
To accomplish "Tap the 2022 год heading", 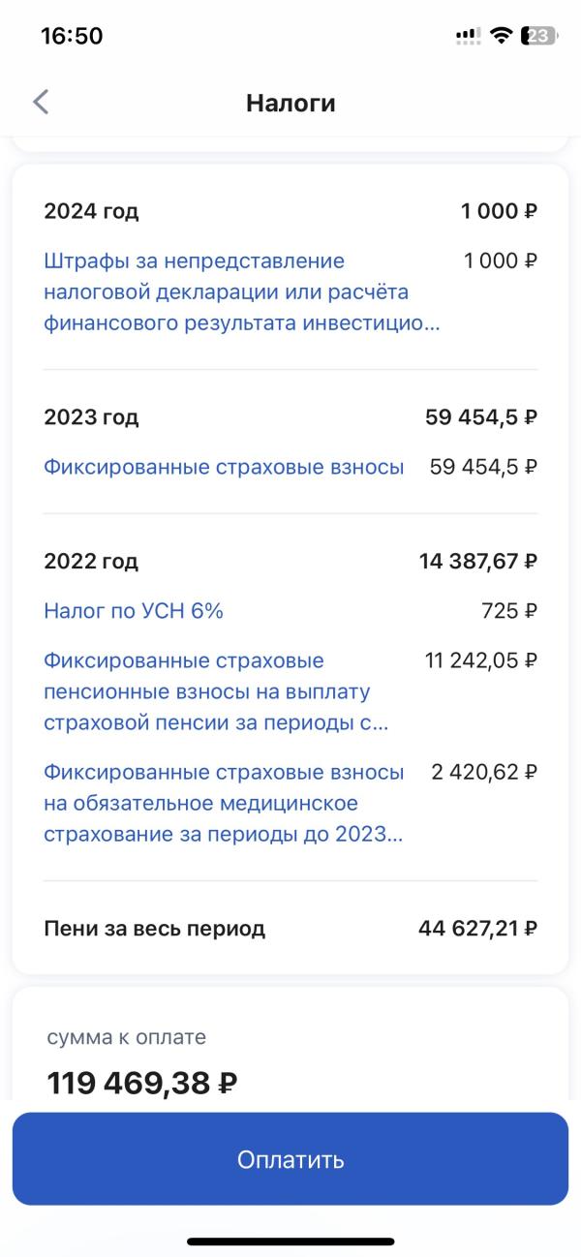I will point(91,561).
